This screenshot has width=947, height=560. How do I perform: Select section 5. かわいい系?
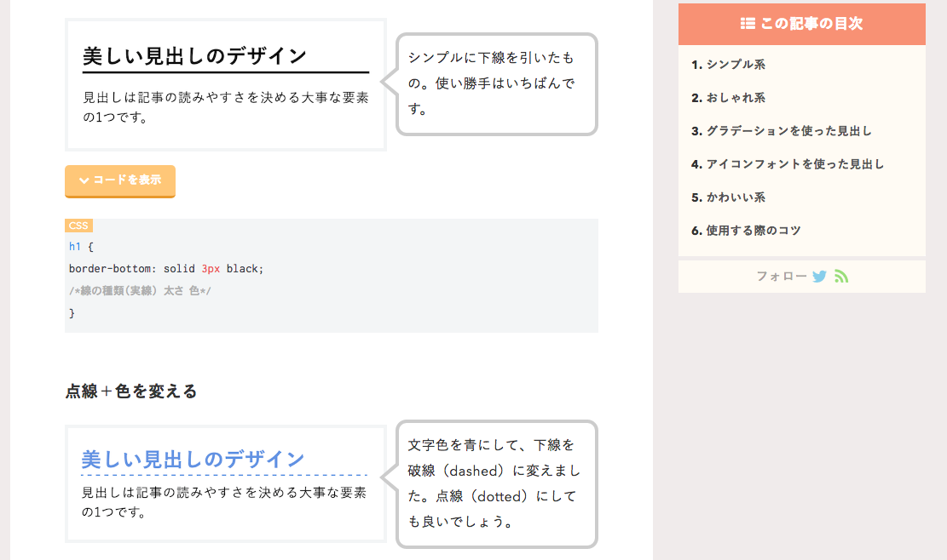(x=729, y=197)
